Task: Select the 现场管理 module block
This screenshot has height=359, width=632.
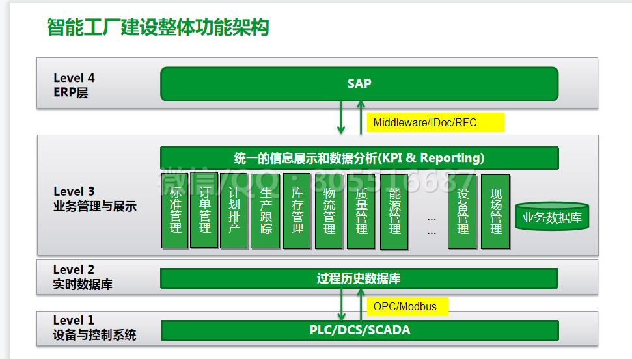Action: [x=495, y=212]
